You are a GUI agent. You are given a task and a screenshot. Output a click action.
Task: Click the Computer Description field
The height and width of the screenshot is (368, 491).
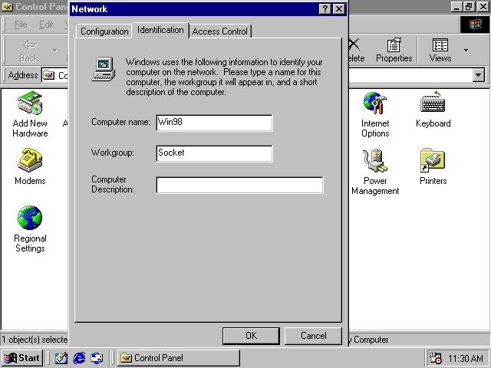tap(239, 186)
